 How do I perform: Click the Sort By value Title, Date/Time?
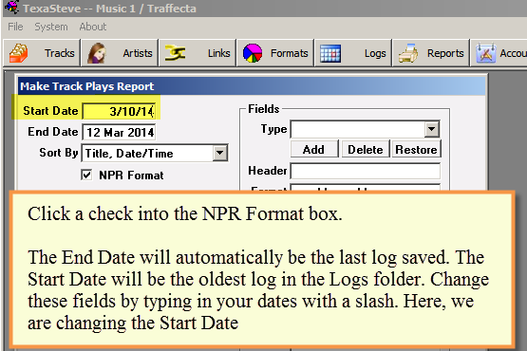pyautogui.click(x=129, y=154)
